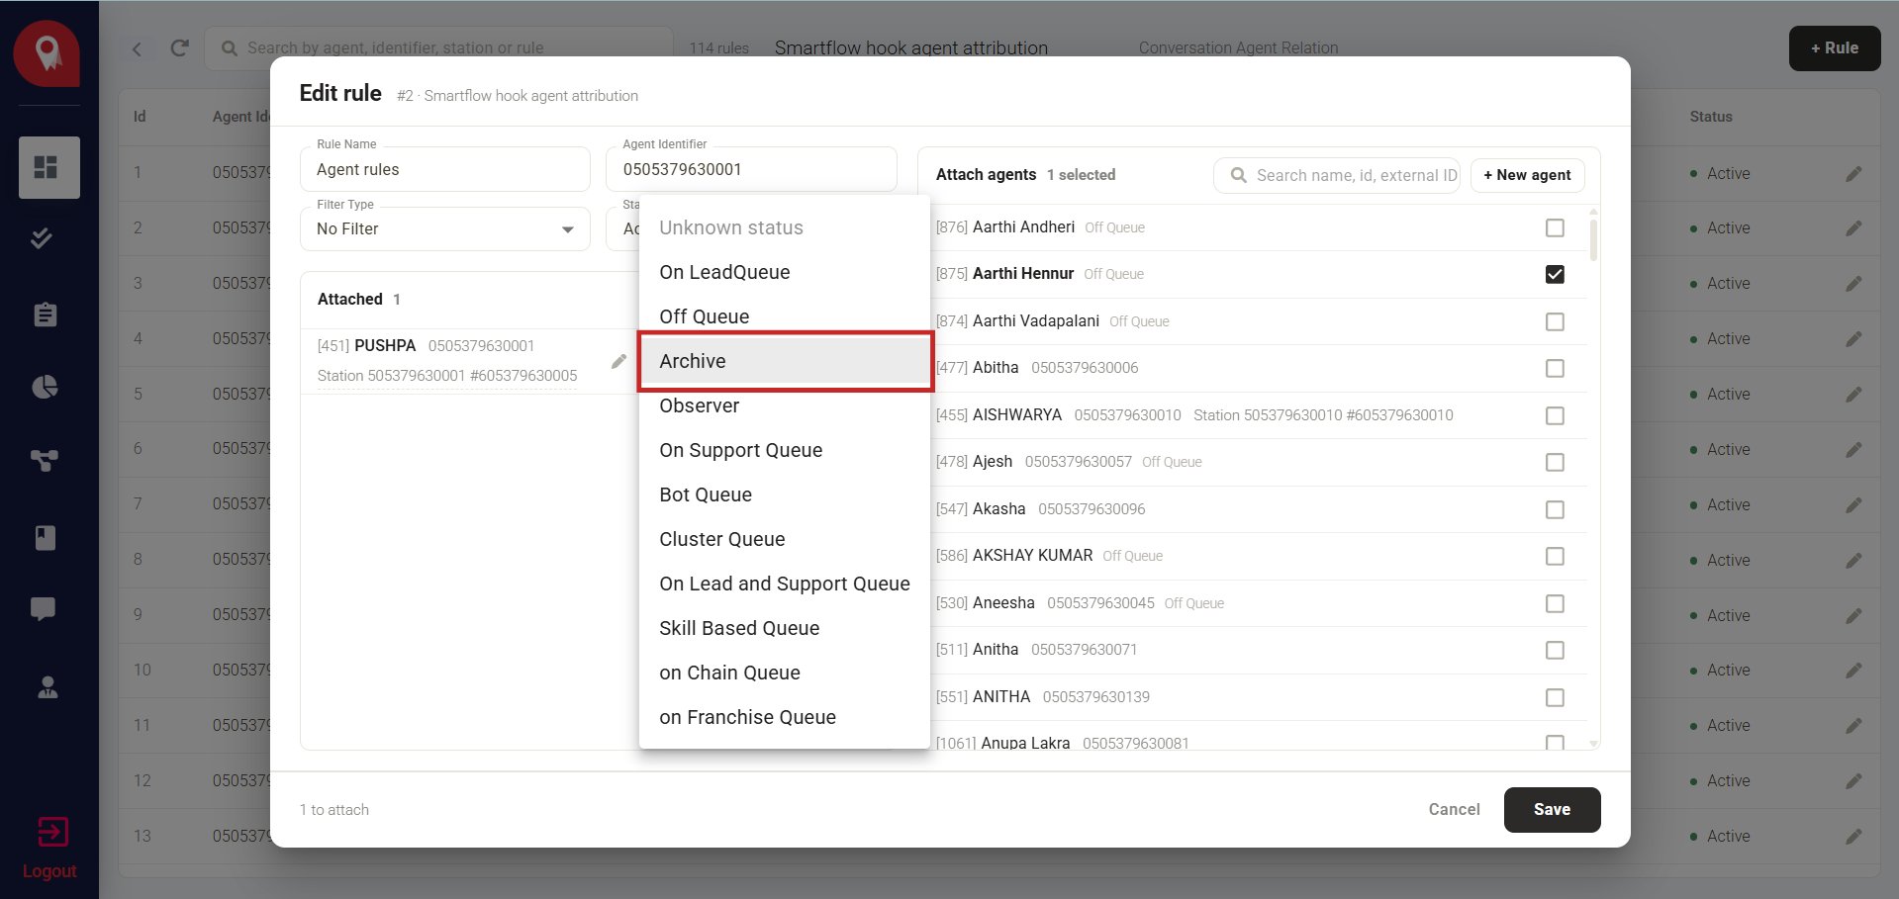Uncheck the Aarthi Hennur checkbox
Image resolution: width=1899 pixels, height=899 pixels.
point(1555,274)
